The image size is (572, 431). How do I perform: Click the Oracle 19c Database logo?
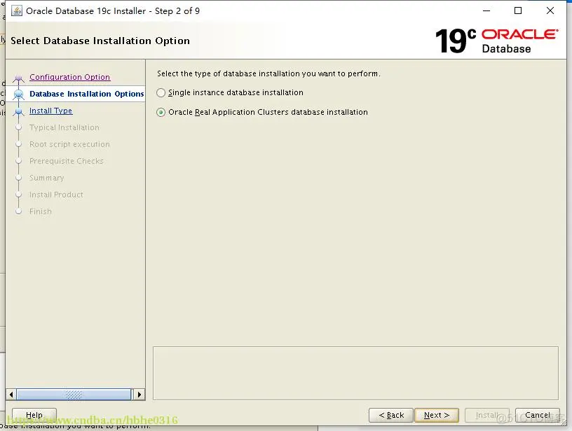point(496,41)
